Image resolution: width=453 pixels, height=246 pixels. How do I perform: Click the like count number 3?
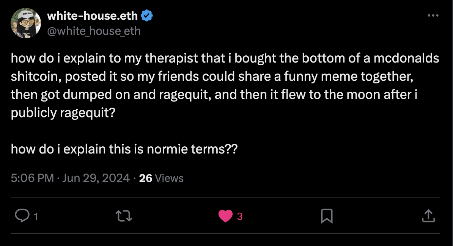pos(240,216)
